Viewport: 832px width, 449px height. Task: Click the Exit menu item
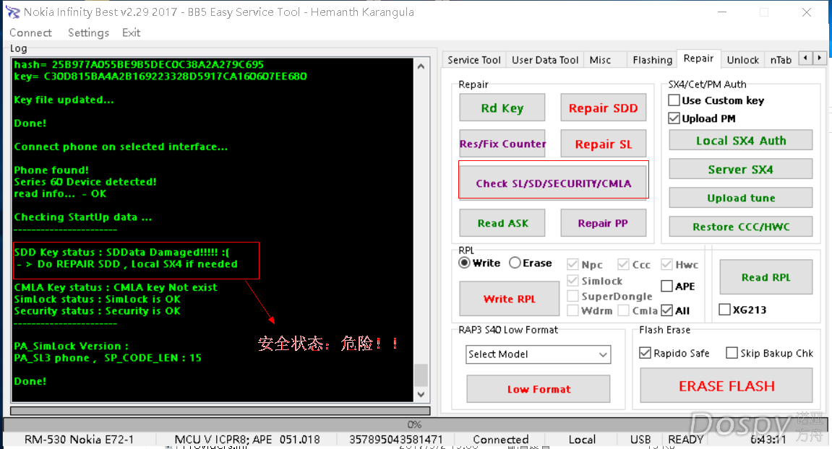pyautogui.click(x=131, y=33)
